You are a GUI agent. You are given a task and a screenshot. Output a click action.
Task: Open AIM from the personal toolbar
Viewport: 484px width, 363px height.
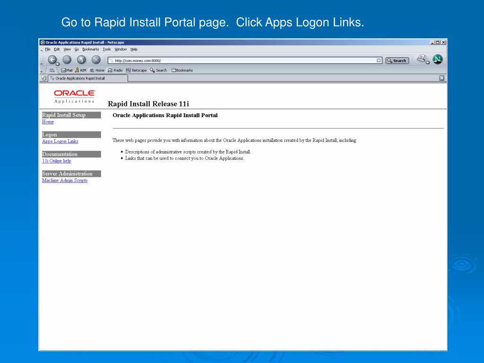pyautogui.click(x=80, y=70)
